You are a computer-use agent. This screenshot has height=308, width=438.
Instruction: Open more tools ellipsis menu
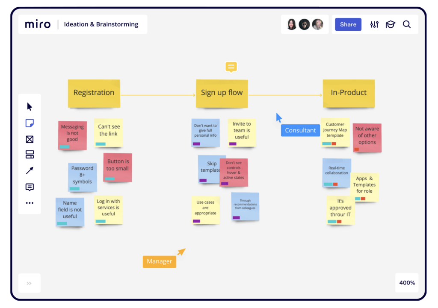pyautogui.click(x=30, y=203)
